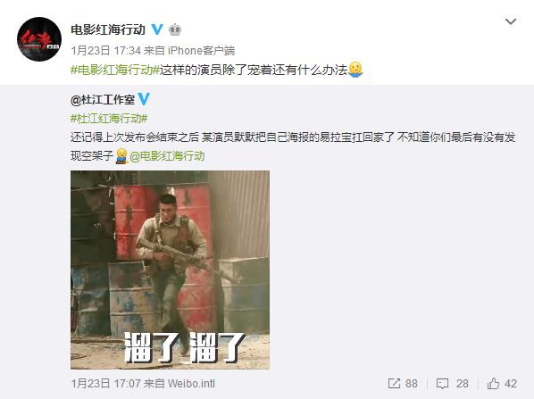534x399 pixels.
Task: Open the 1月23日 17:07 timestamp link
Action: (105, 384)
